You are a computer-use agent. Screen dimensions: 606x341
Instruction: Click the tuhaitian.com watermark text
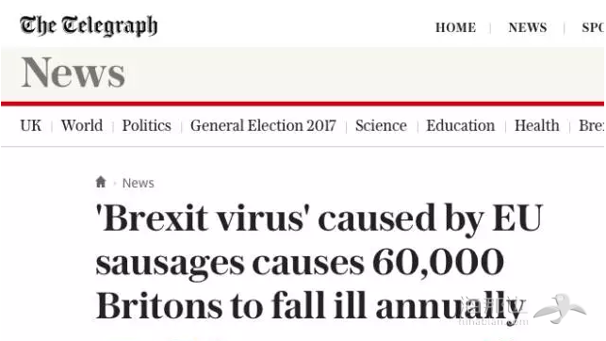[493, 322]
